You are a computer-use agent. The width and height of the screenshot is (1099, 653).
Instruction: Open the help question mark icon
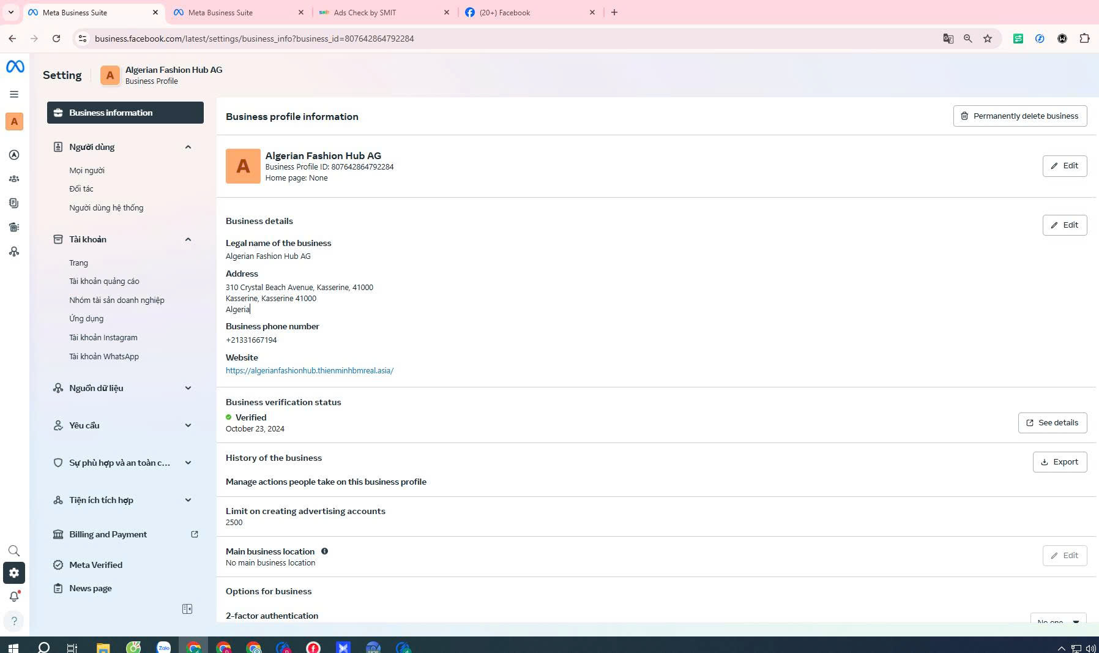coord(14,621)
